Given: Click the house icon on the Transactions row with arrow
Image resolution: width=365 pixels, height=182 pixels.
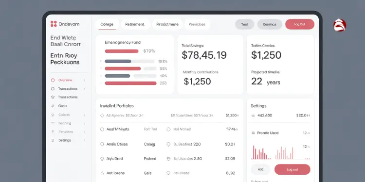Looking at the screenshot, I should [x=53, y=89].
